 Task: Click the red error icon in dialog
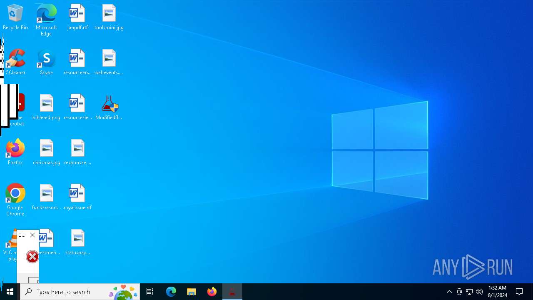[x=32, y=257]
